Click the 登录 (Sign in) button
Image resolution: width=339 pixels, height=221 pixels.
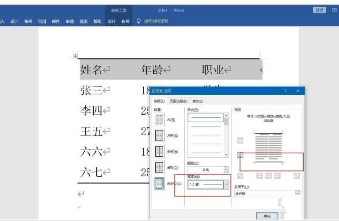(x=319, y=10)
